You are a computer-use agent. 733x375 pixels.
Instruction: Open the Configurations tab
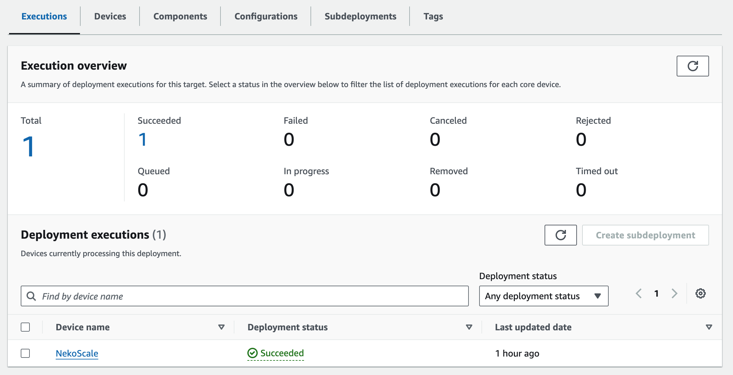266,16
